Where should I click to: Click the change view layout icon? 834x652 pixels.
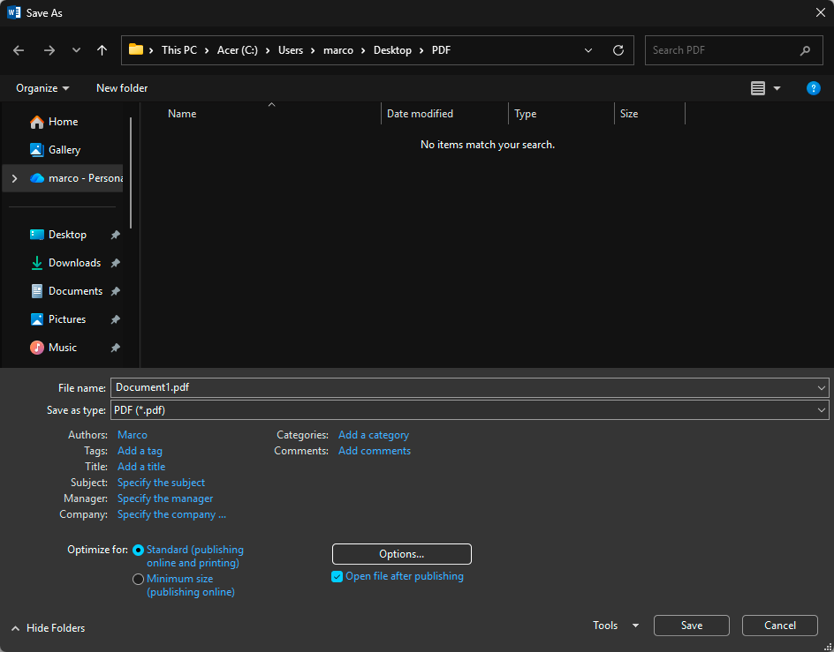point(758,88)
